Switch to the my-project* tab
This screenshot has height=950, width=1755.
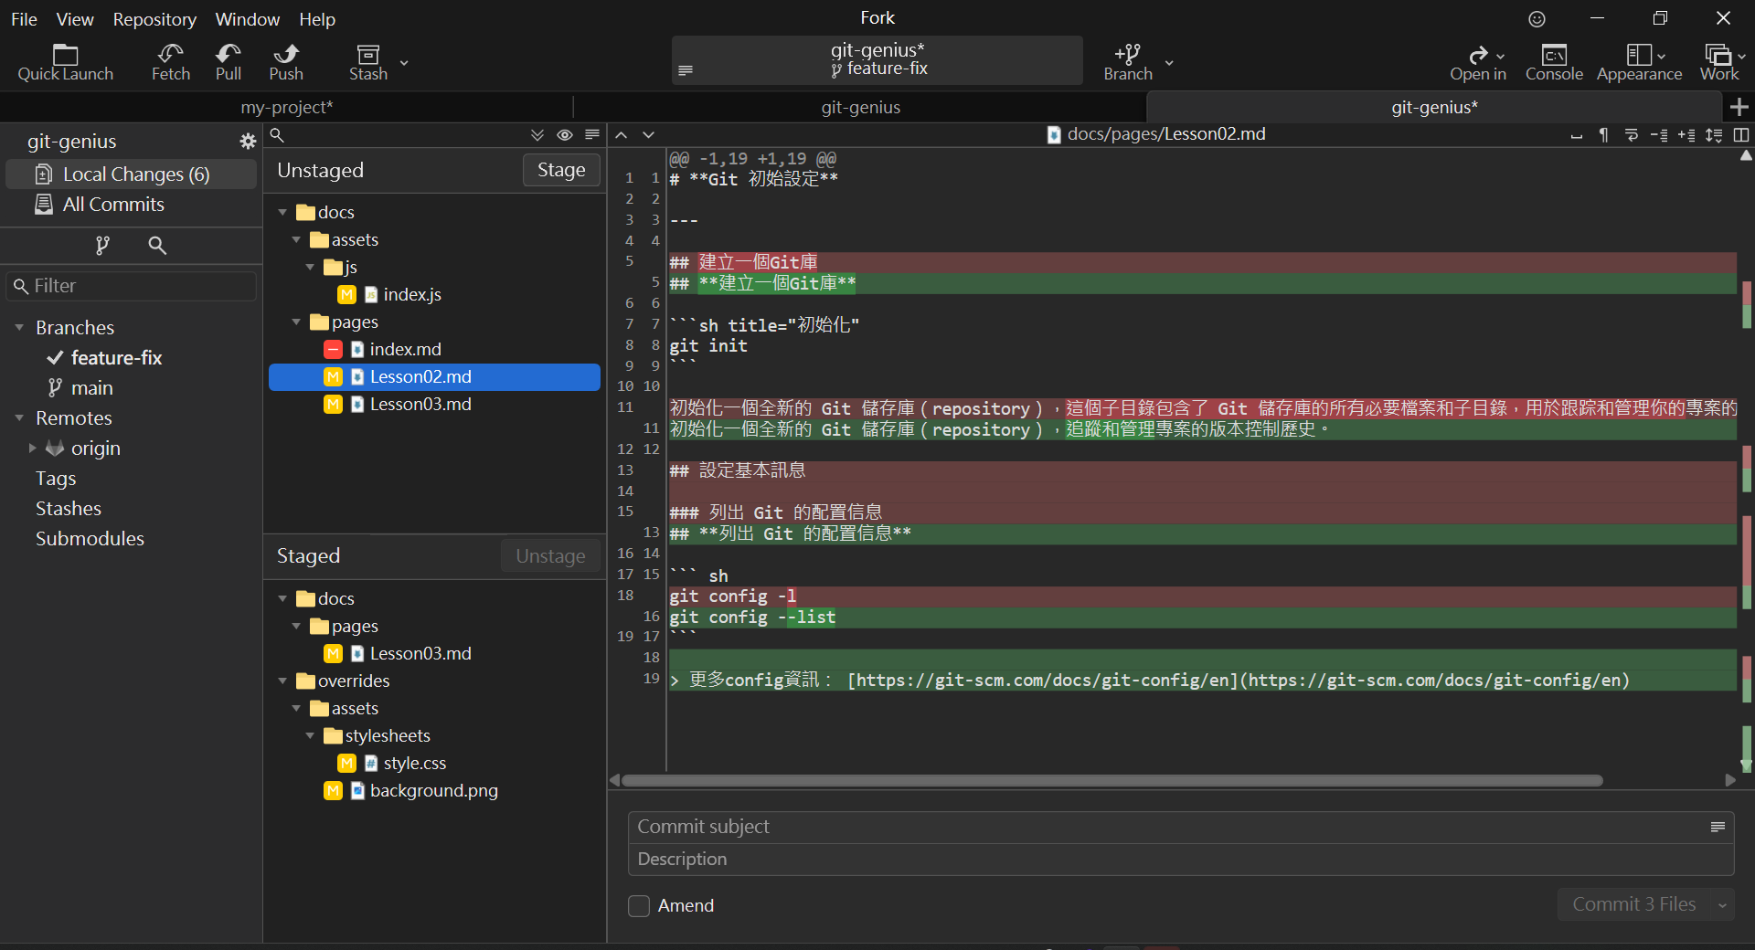[287, 107]
